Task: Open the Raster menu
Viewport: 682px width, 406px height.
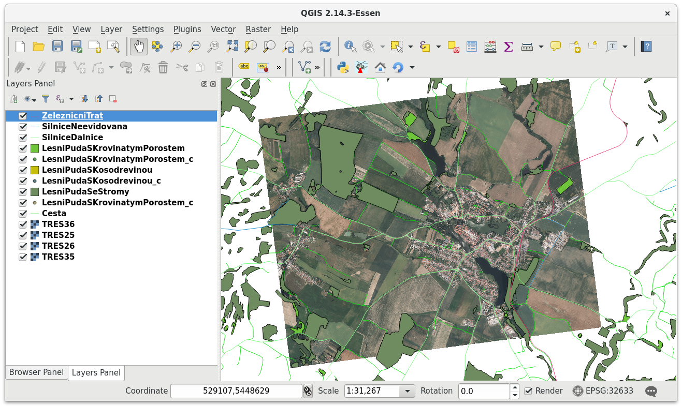Action: (x=258, y=29)
